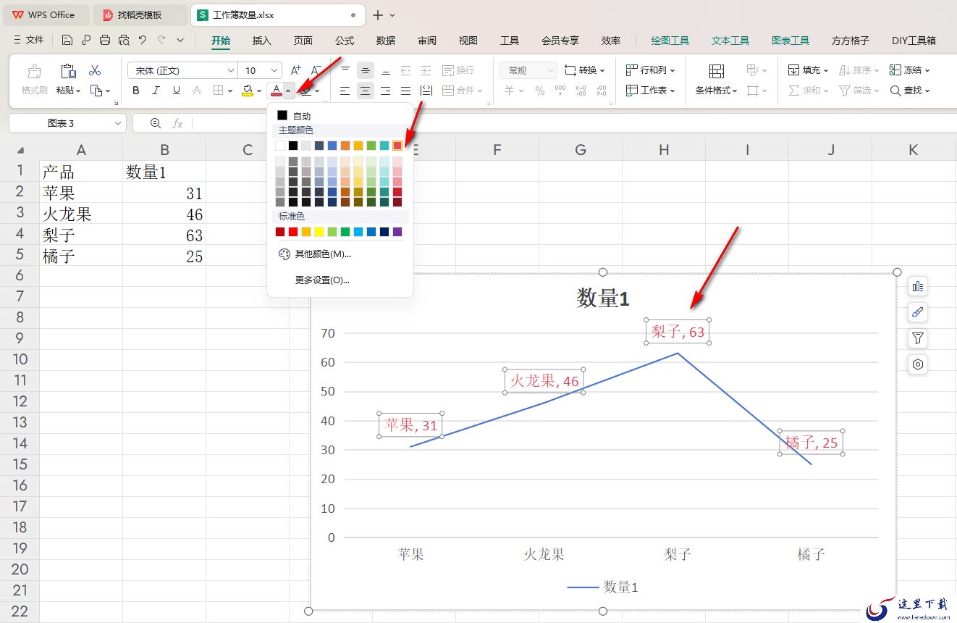
Task: Click the top vertical align icon
Action: (345, 70)
